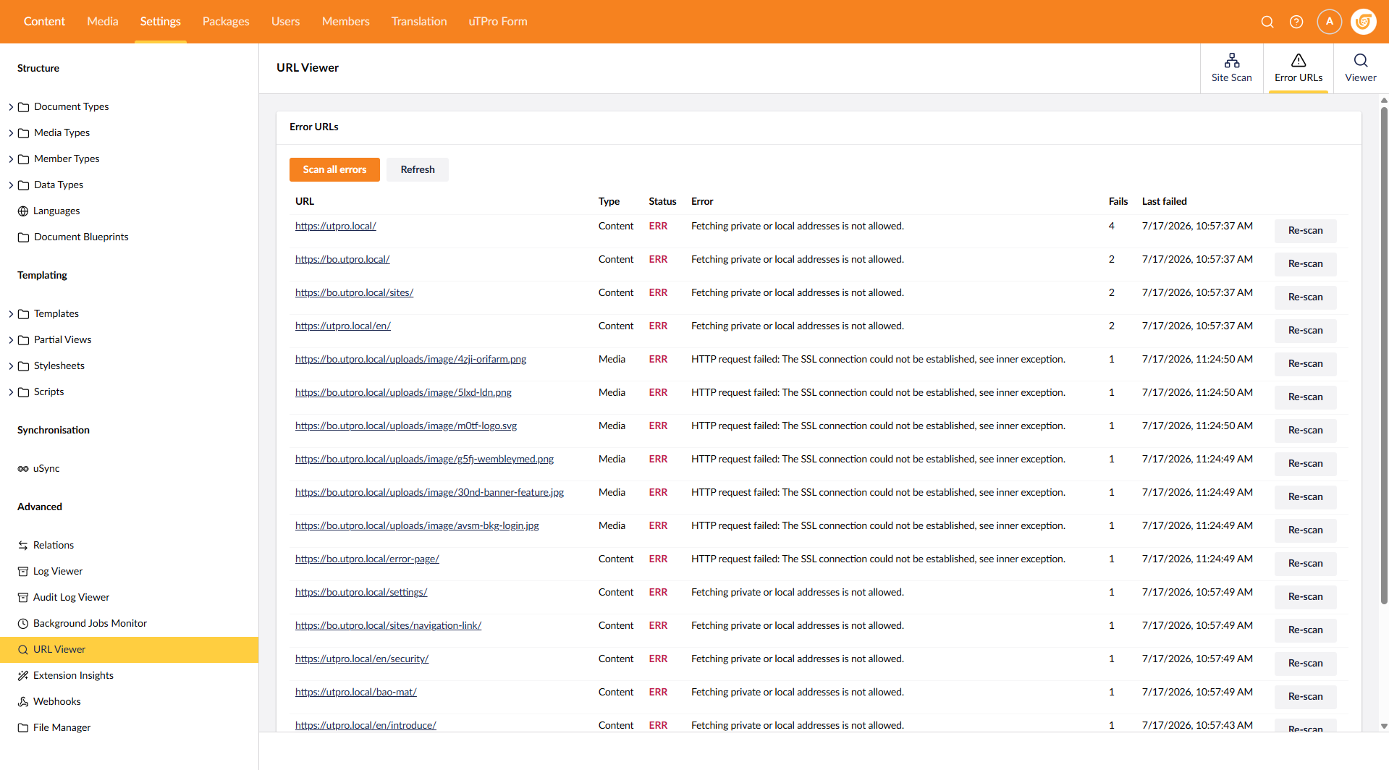Viewport: 1389px width, 770px height.
Task: Click the Document Blueprints icon
Action: pos(23,237)
